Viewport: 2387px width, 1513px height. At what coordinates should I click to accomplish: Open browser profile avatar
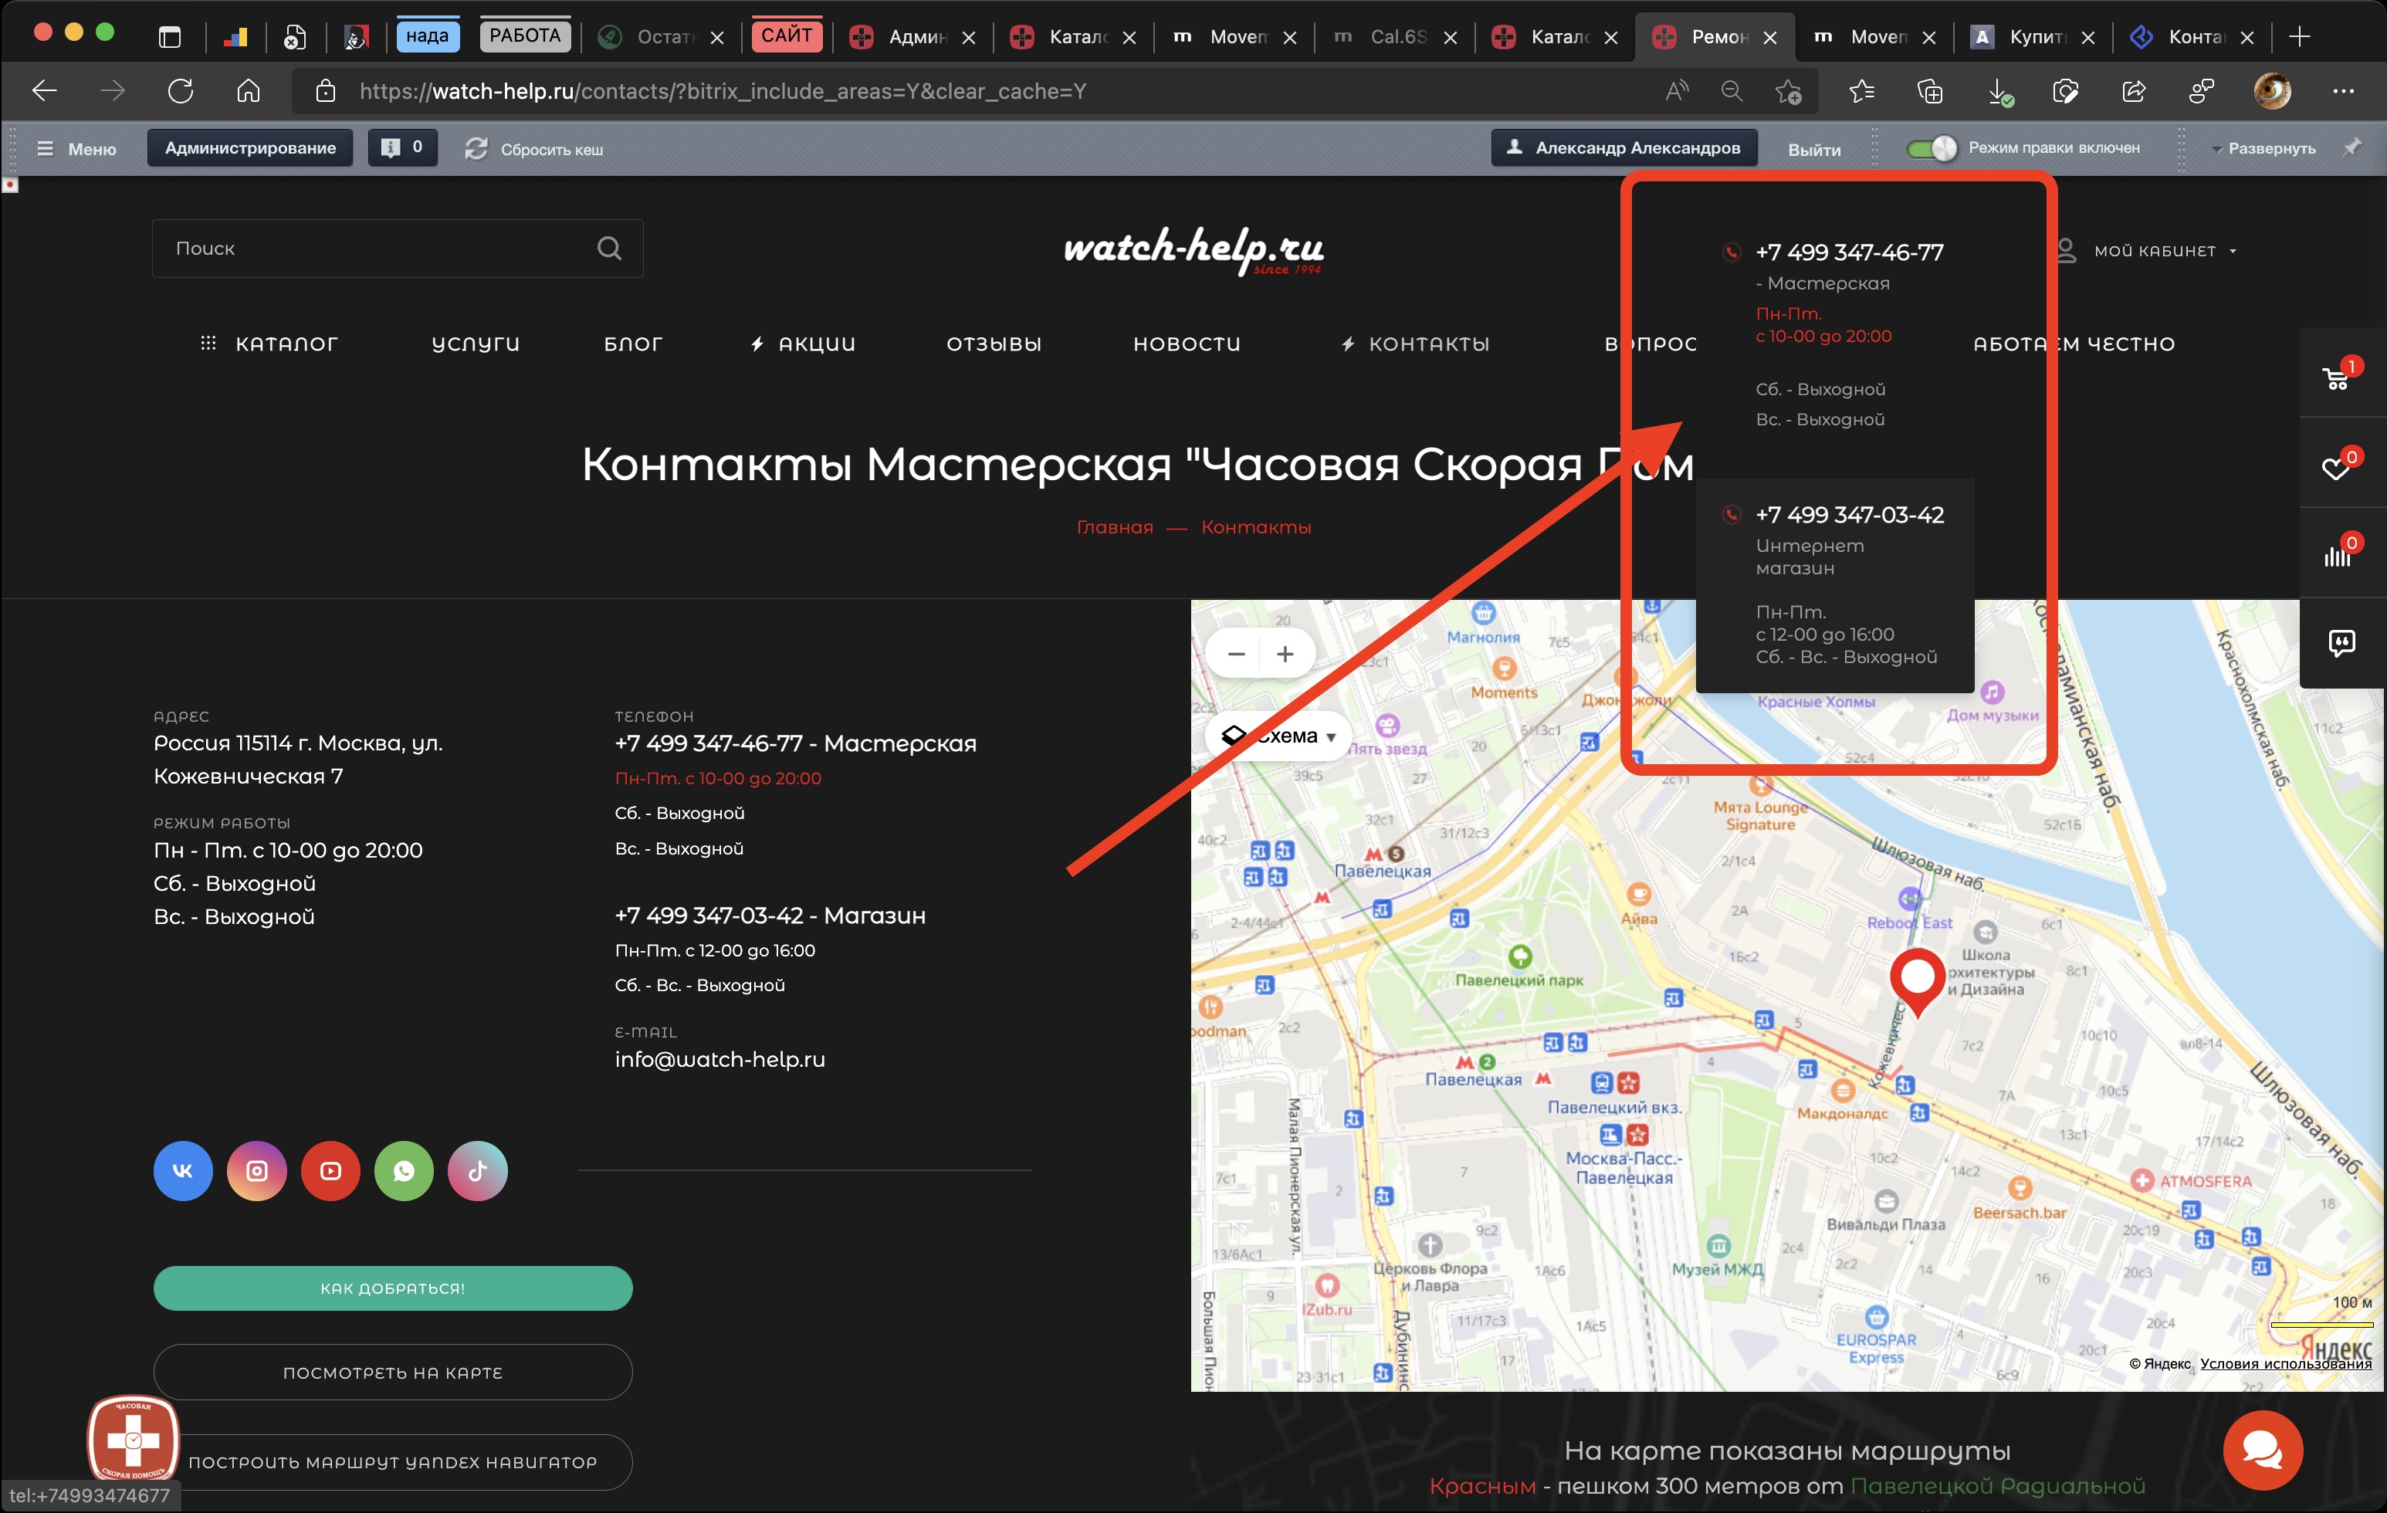(2272, 91)
